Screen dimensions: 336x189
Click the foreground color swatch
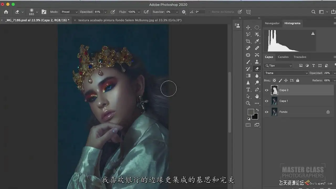(x=251, y=112)
